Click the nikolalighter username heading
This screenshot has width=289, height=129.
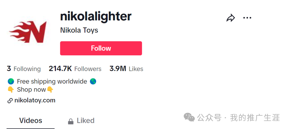click(96, 16)
